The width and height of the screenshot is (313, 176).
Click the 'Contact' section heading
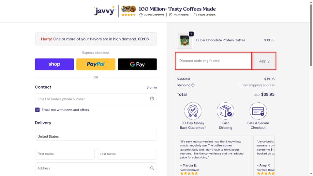pyautogui.click(x=43, y=87)
